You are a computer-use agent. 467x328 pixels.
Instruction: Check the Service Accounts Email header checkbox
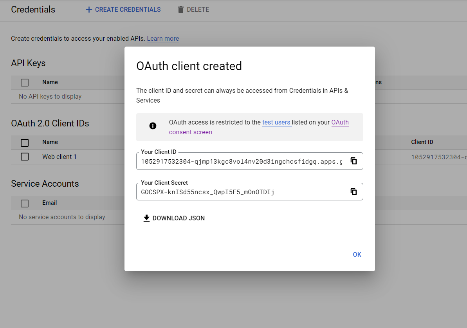coord(25,203)
